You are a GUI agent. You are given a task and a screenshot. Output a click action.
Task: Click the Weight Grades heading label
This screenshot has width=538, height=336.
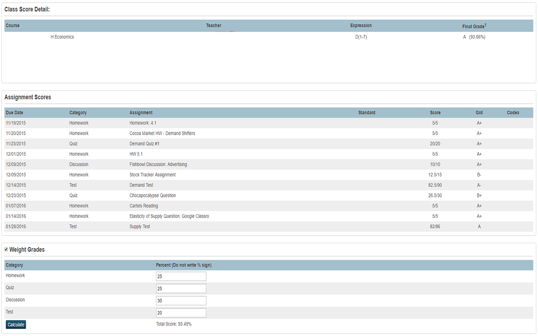coord(27,249)
